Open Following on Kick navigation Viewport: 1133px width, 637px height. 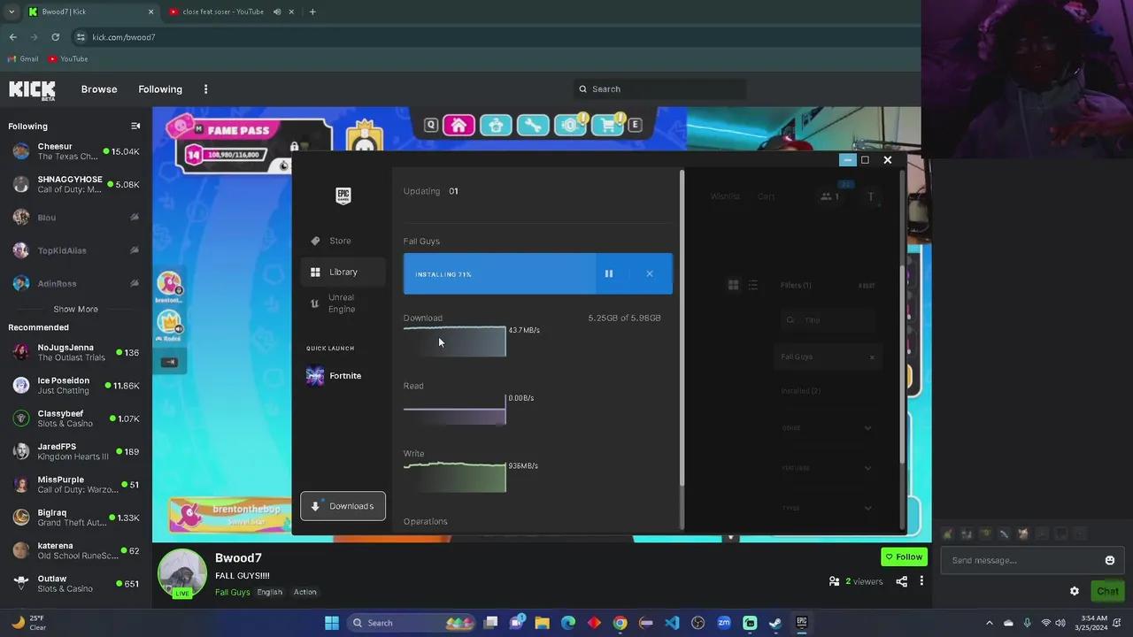coord(160,89)
